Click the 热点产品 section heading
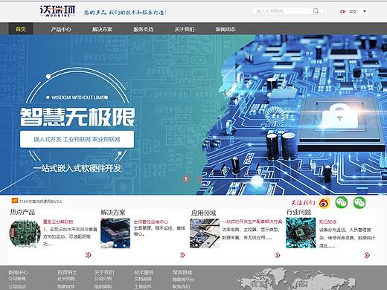Image resolution: width=387 pixels, height=290 pixels. [22, 212]
